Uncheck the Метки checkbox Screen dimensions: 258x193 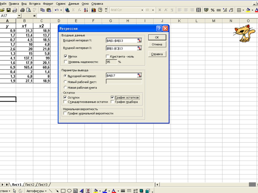[66, 57]
